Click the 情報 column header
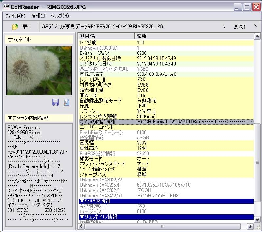Viewport: 262px width, 232px height. [193, 36]
